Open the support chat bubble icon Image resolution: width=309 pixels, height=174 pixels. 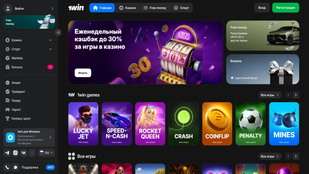tap(15, 167)
